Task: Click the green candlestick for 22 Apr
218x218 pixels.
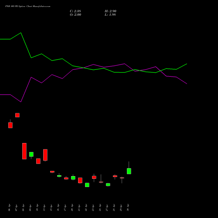Action: point(87,185)
